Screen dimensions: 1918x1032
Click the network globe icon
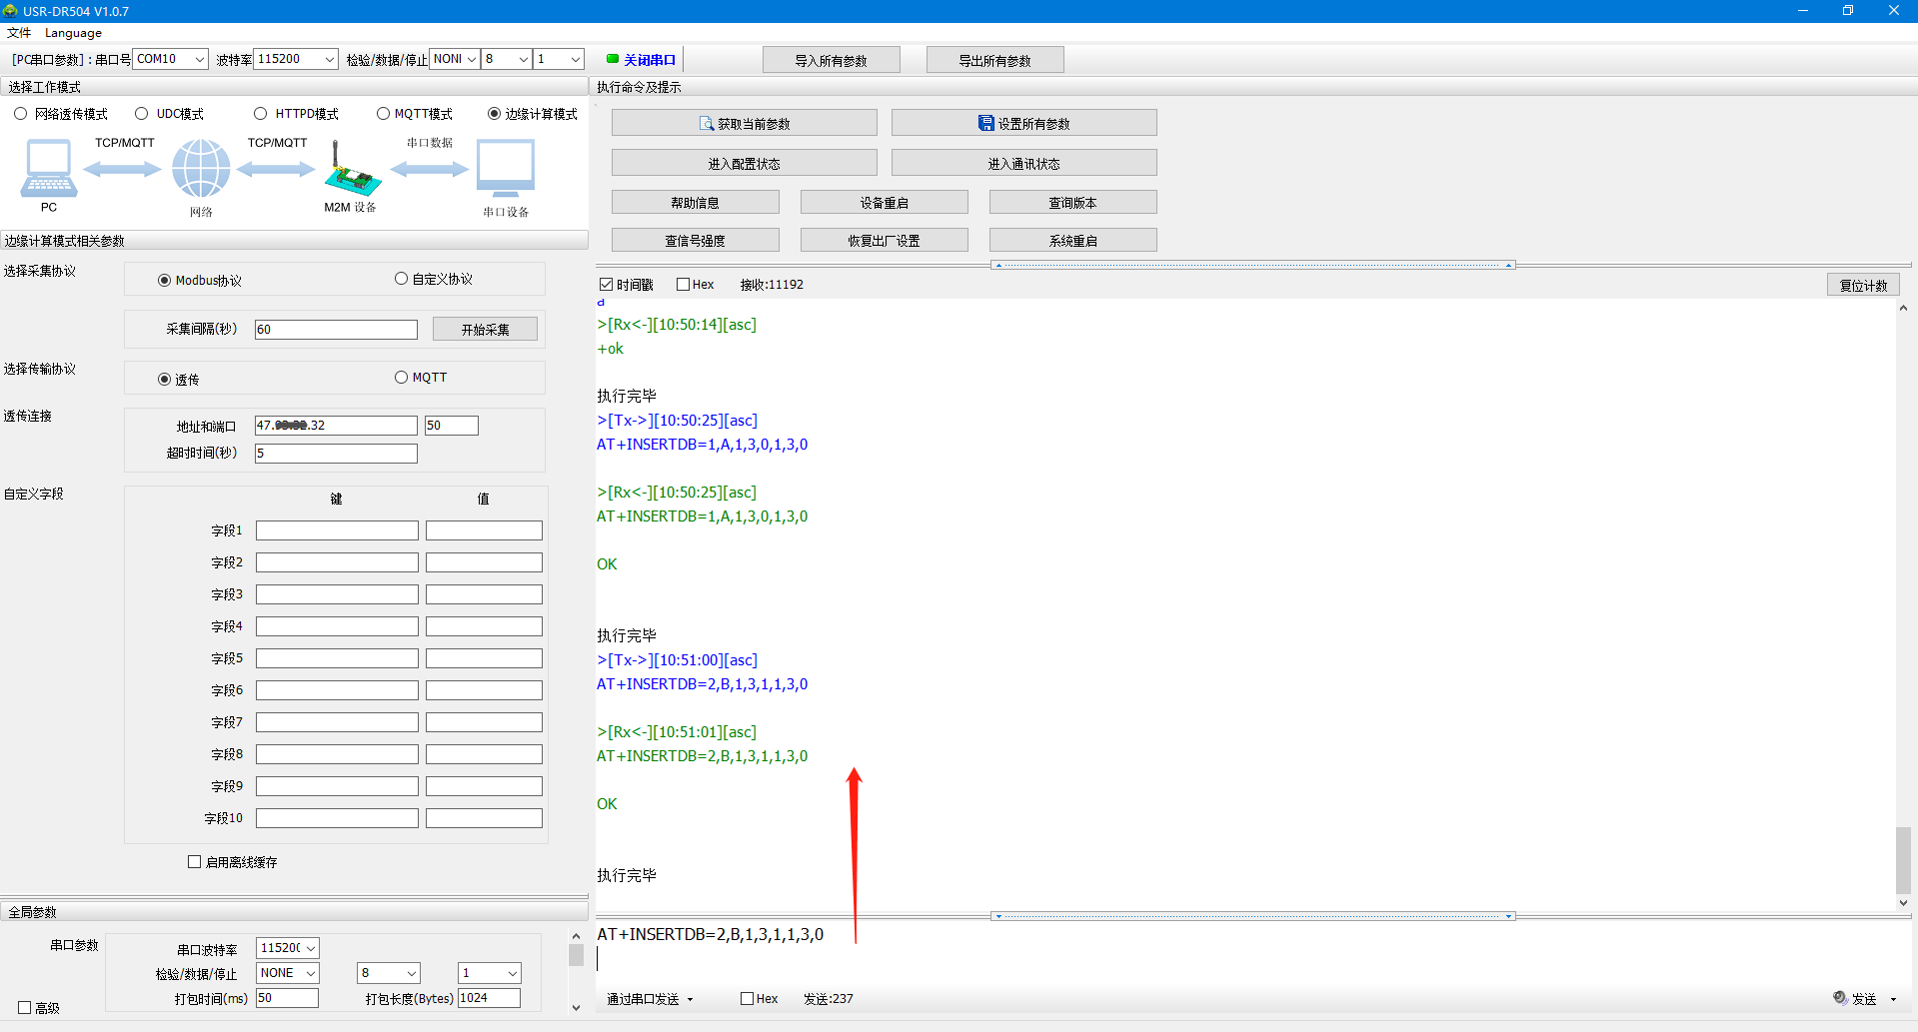(x=201, y=168)
